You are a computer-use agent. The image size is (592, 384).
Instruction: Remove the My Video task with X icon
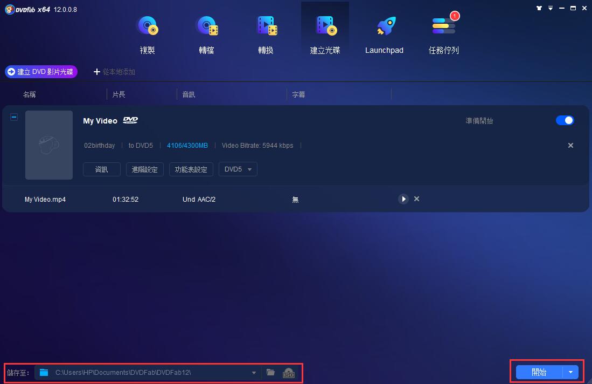click(570, 146)
